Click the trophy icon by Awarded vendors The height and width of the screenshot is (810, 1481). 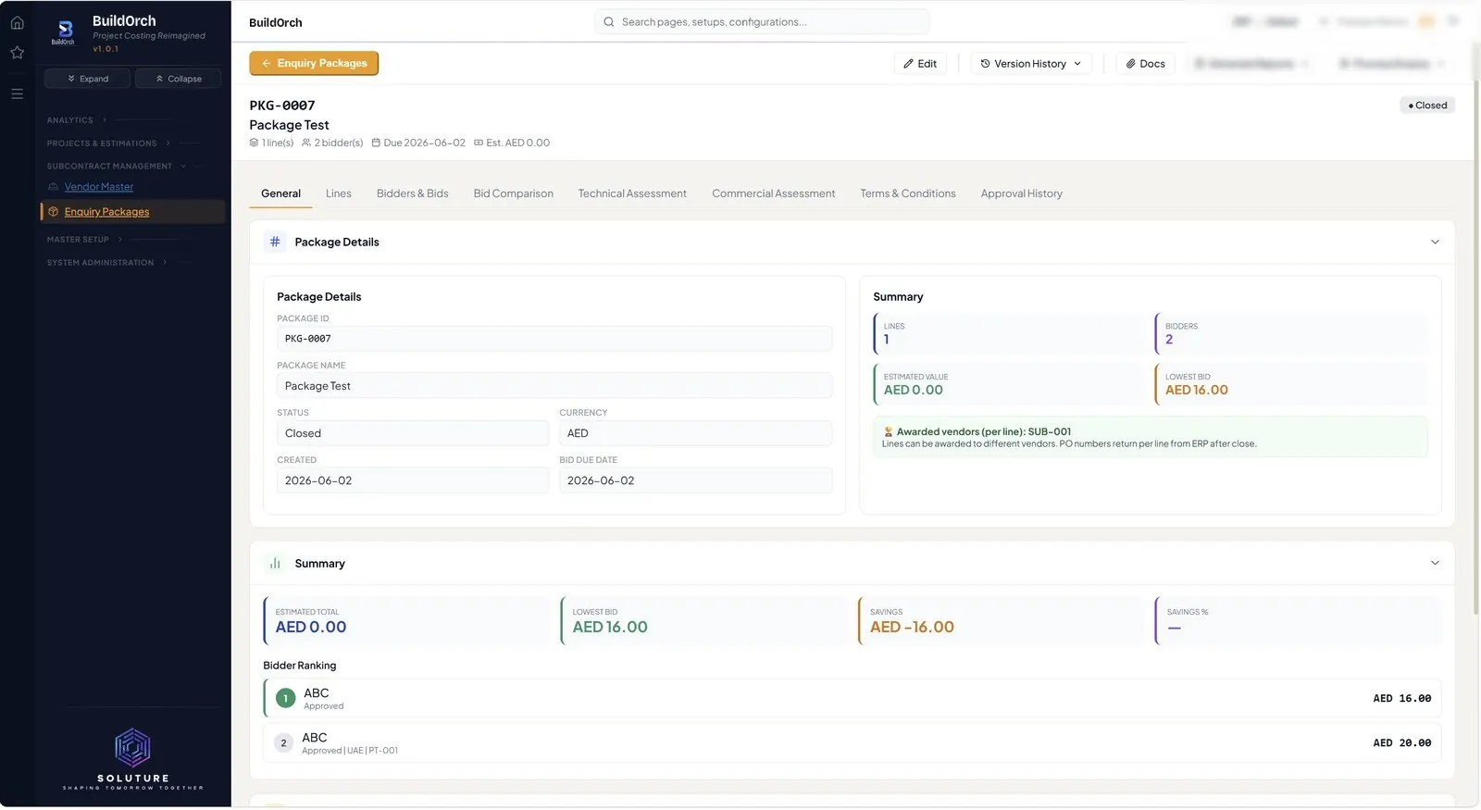[x=889, y=431]
